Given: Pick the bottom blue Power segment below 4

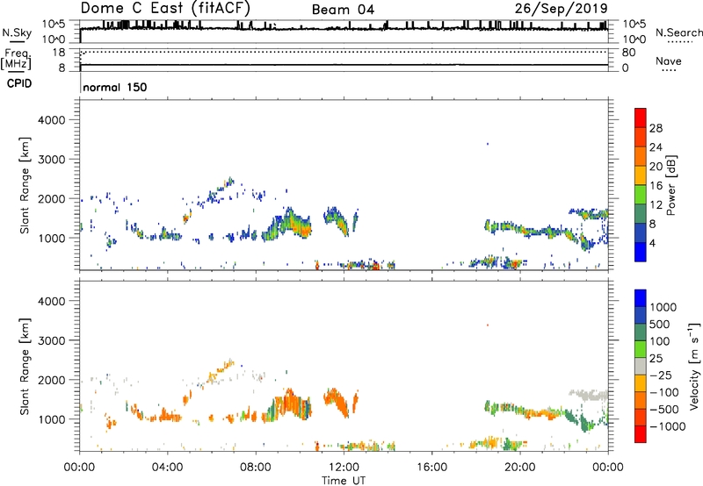Looking at the screenshot, I should tap(641, 252).
